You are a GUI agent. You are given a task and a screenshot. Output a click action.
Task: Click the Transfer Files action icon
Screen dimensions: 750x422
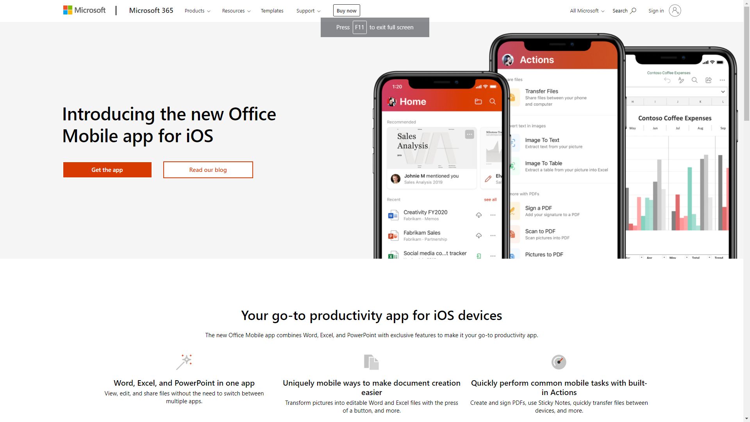[x=514, y=97]
